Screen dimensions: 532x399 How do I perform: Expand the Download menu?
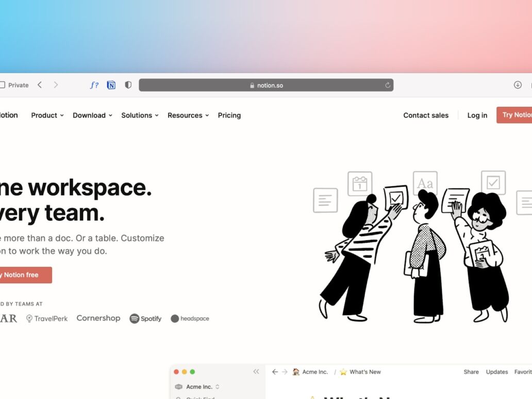pyautogui.click(x=92, y=115)
